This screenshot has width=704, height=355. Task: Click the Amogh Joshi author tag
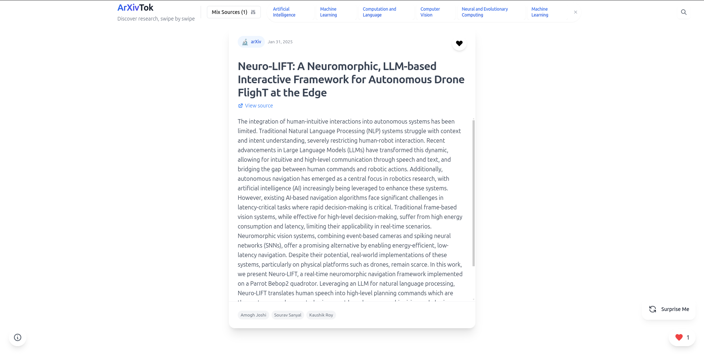pyautogui.click(x=253, y=315)
